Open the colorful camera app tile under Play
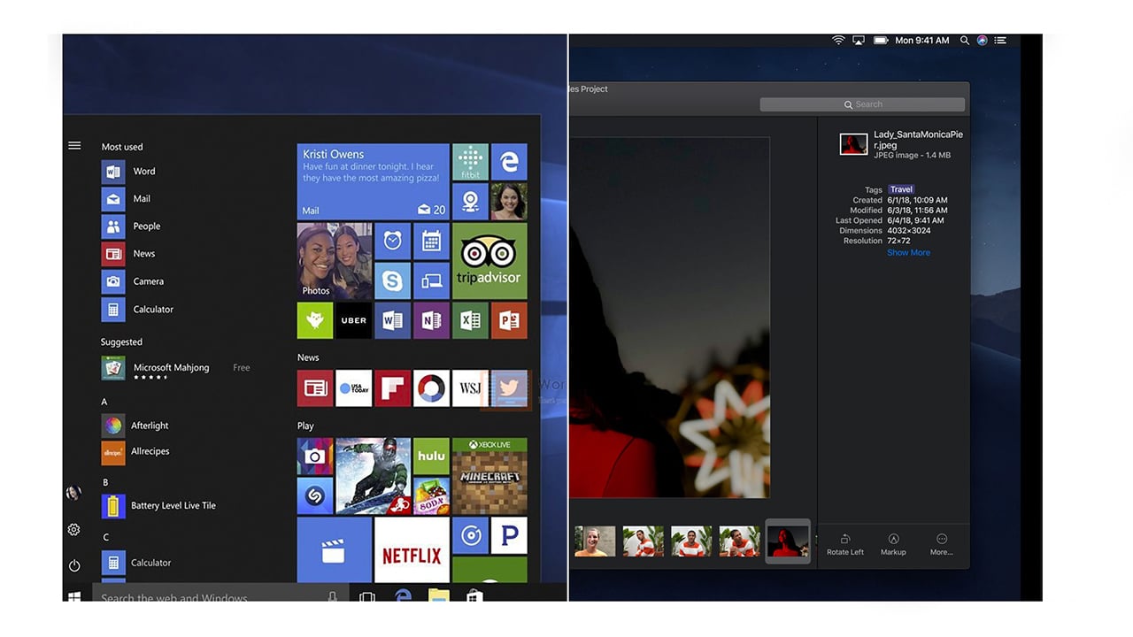The image size is (1133, 637). pyautogui.click(x=315, y=457)
